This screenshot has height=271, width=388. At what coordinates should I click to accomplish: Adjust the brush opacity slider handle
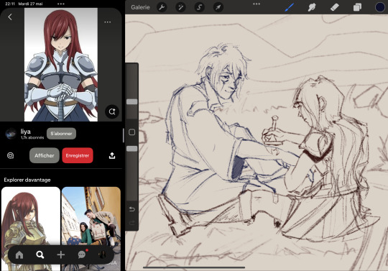[132, 149]
